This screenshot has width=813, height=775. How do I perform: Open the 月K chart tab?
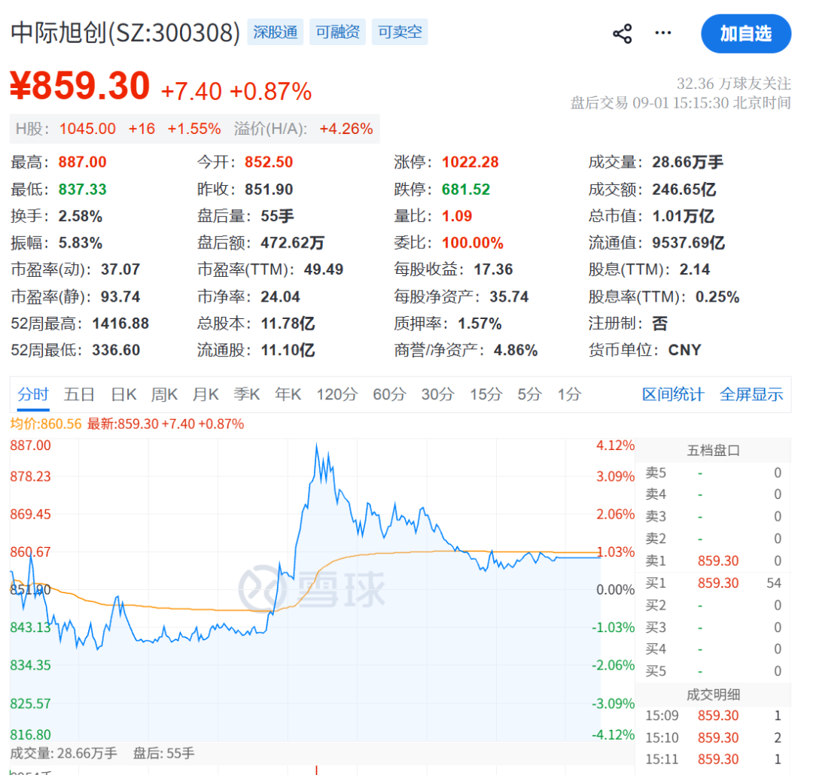pos(206,394)
